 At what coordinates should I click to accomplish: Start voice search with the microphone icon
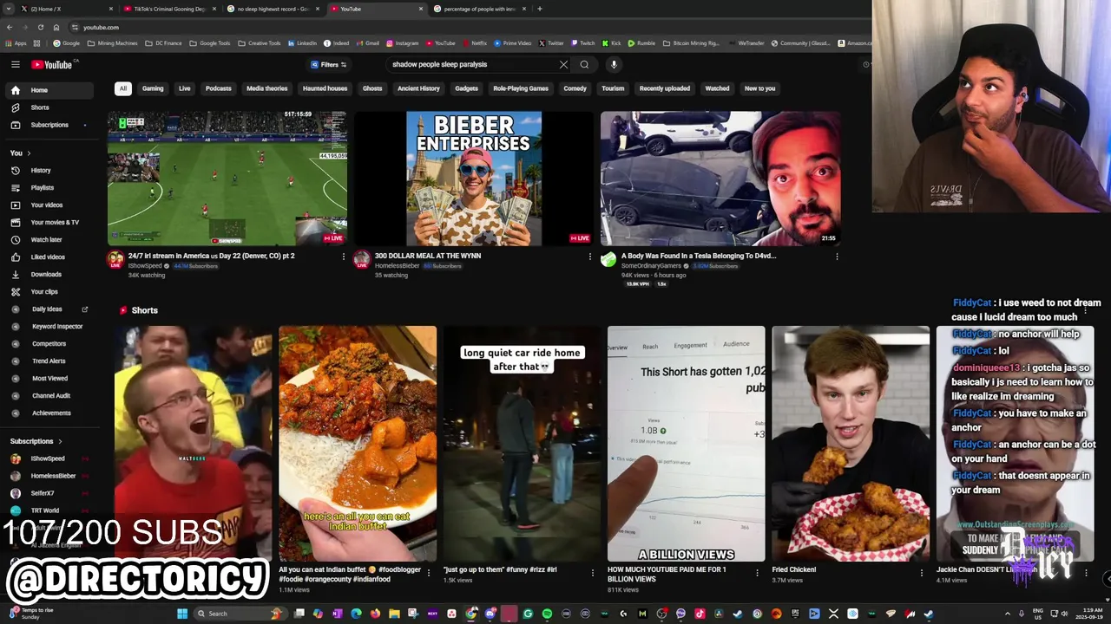[614, 64]
